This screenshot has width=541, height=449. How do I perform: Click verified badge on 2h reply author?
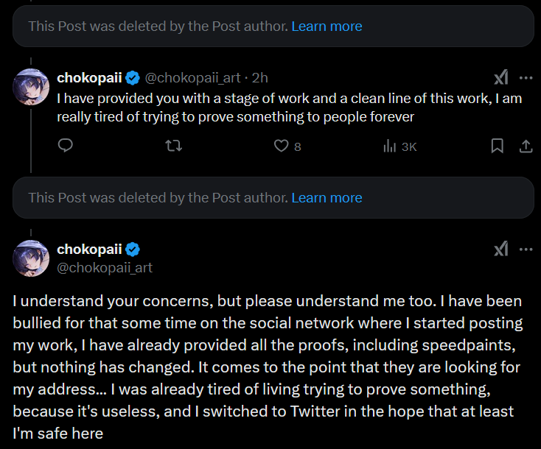pyautogui.click(x=133, y=78)
